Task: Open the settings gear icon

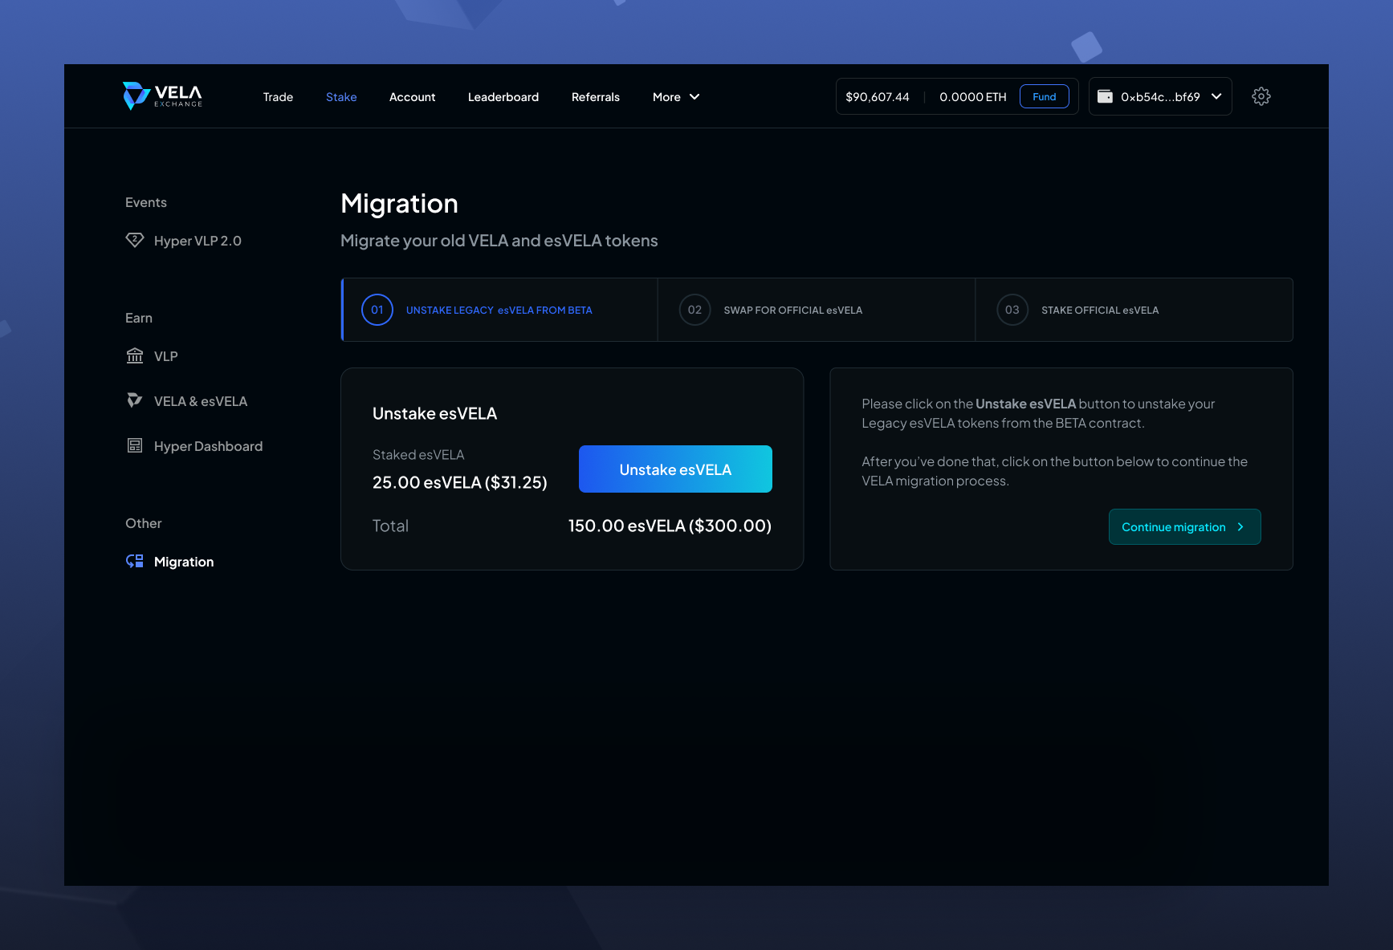Action: [x=1261, y=95]
